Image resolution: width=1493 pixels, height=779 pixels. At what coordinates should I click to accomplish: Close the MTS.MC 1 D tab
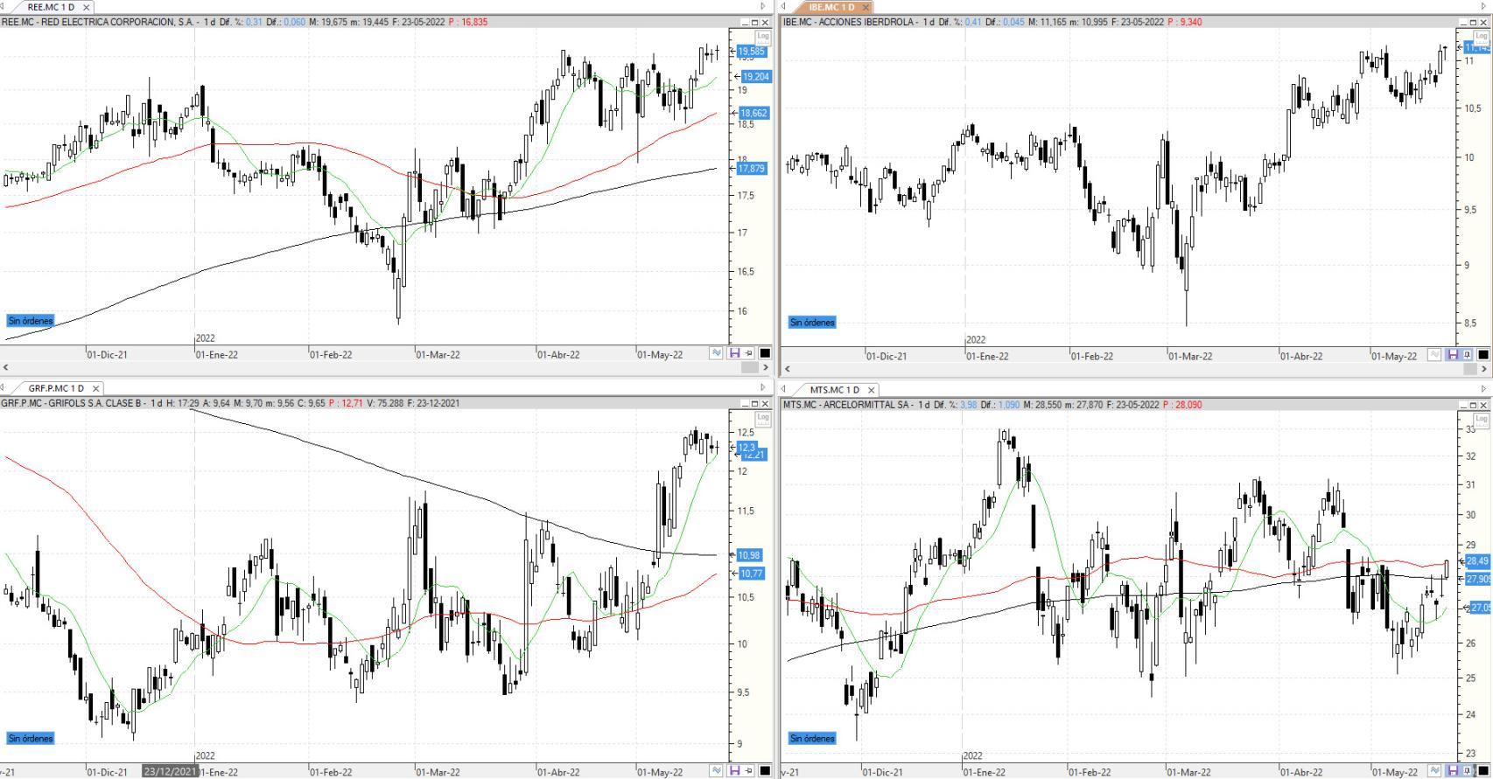(871, 390)
